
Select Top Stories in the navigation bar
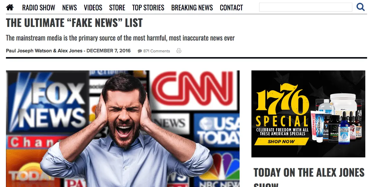148,8
